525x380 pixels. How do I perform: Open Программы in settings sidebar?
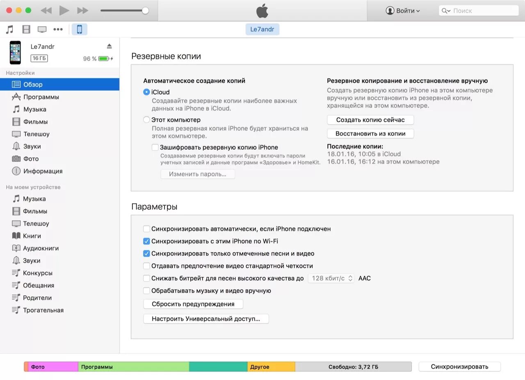(59, 97)
